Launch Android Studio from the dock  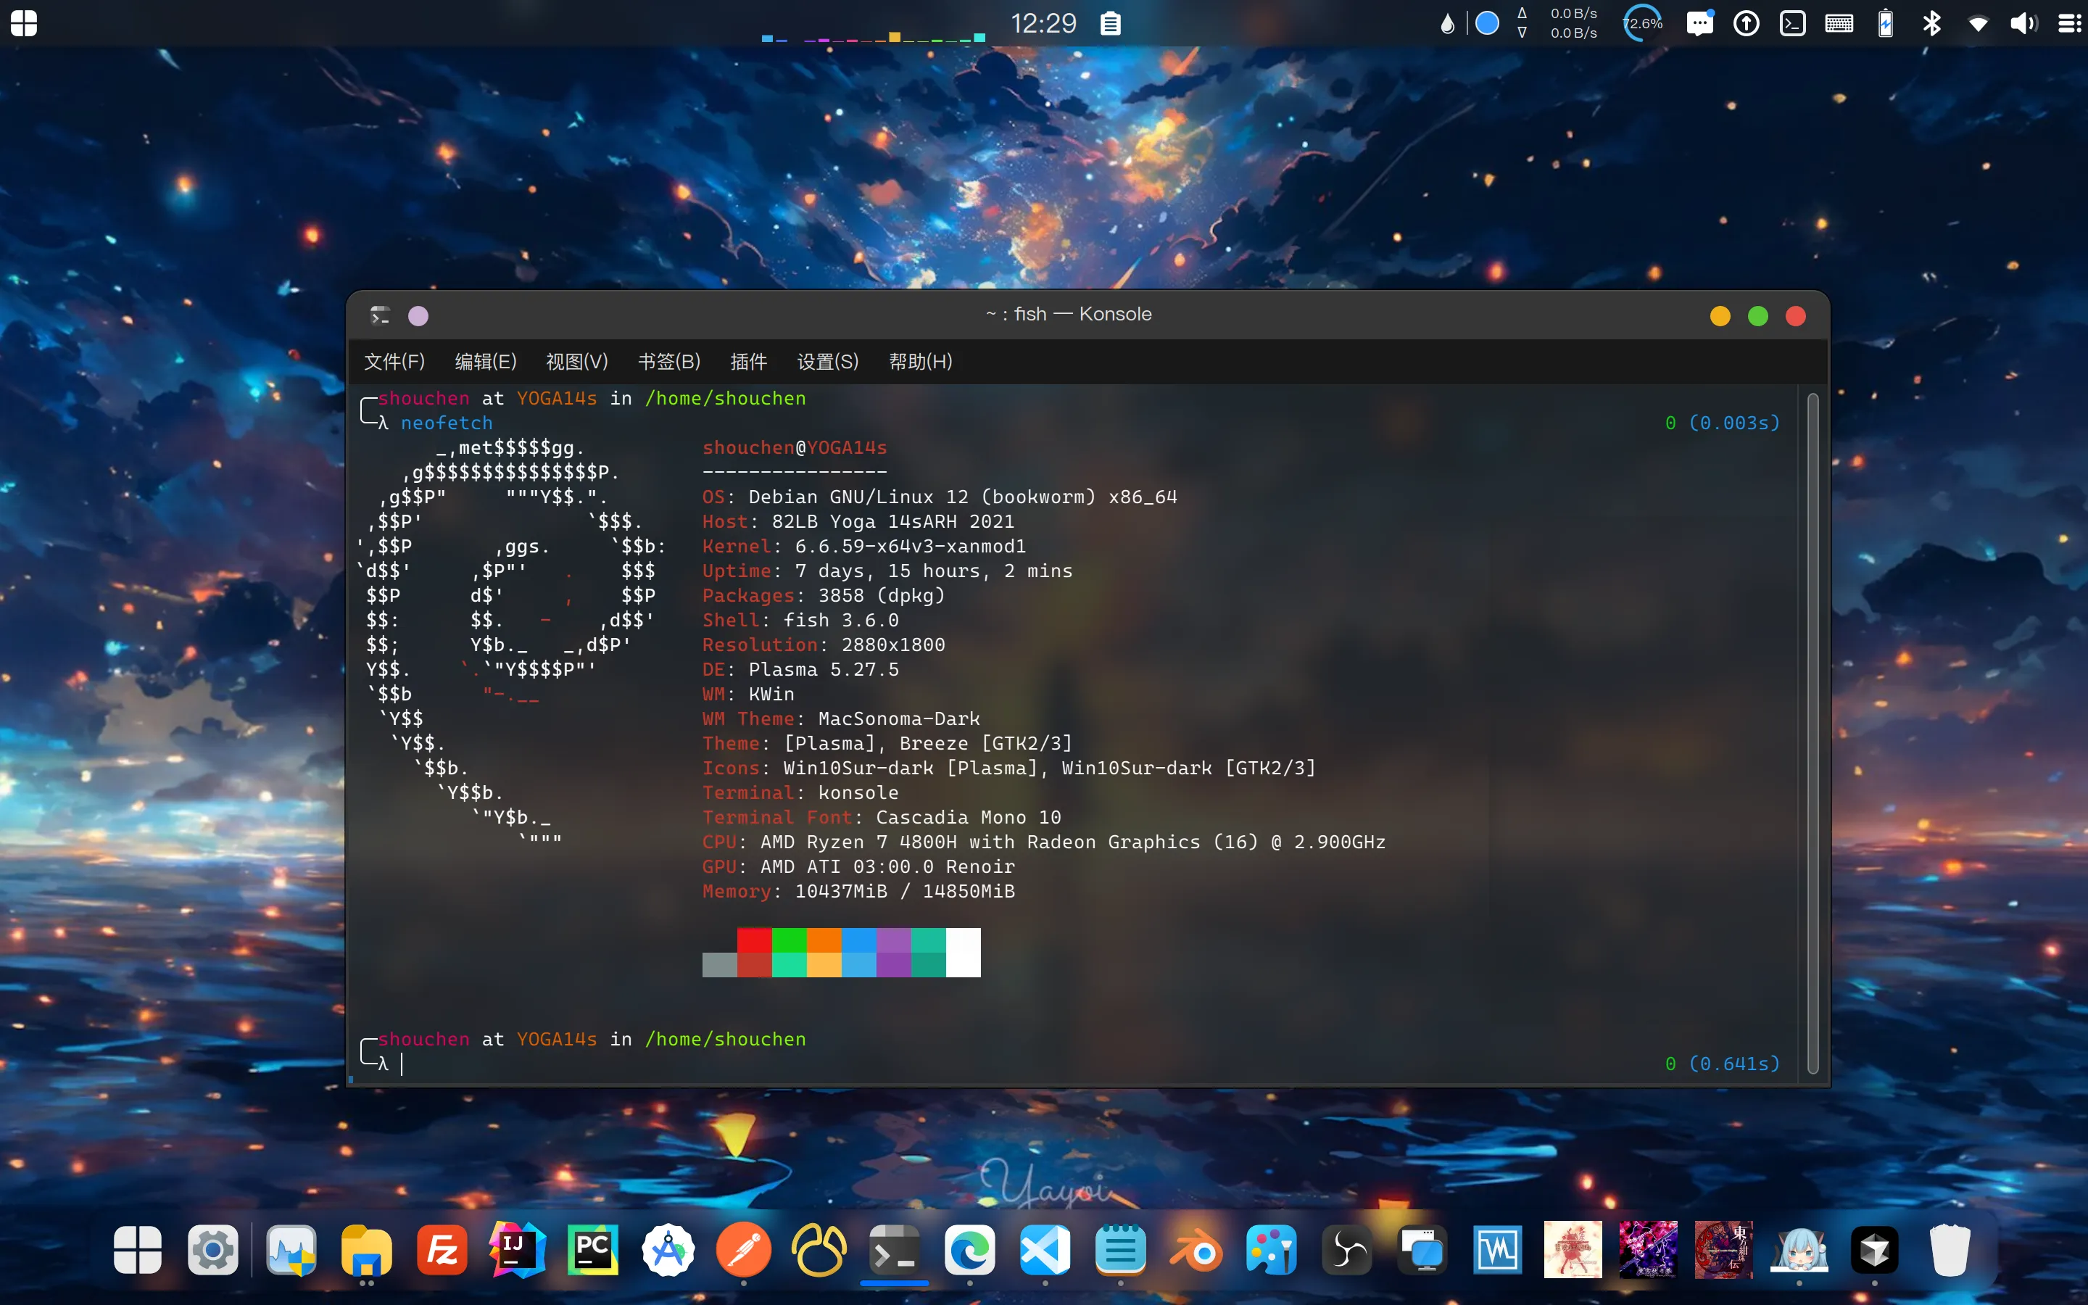click(668, 1250)
